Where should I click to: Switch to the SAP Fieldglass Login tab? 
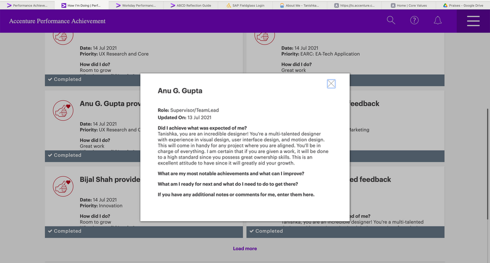click(x=245, y=5)
